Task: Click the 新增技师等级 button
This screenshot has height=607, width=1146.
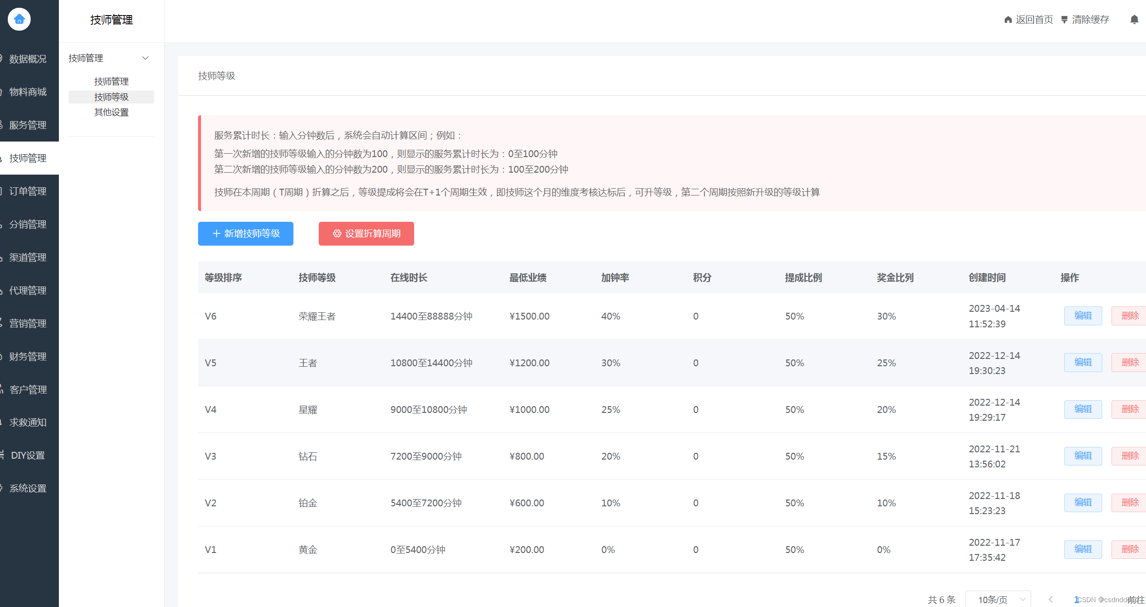Action: click(246, 233)
